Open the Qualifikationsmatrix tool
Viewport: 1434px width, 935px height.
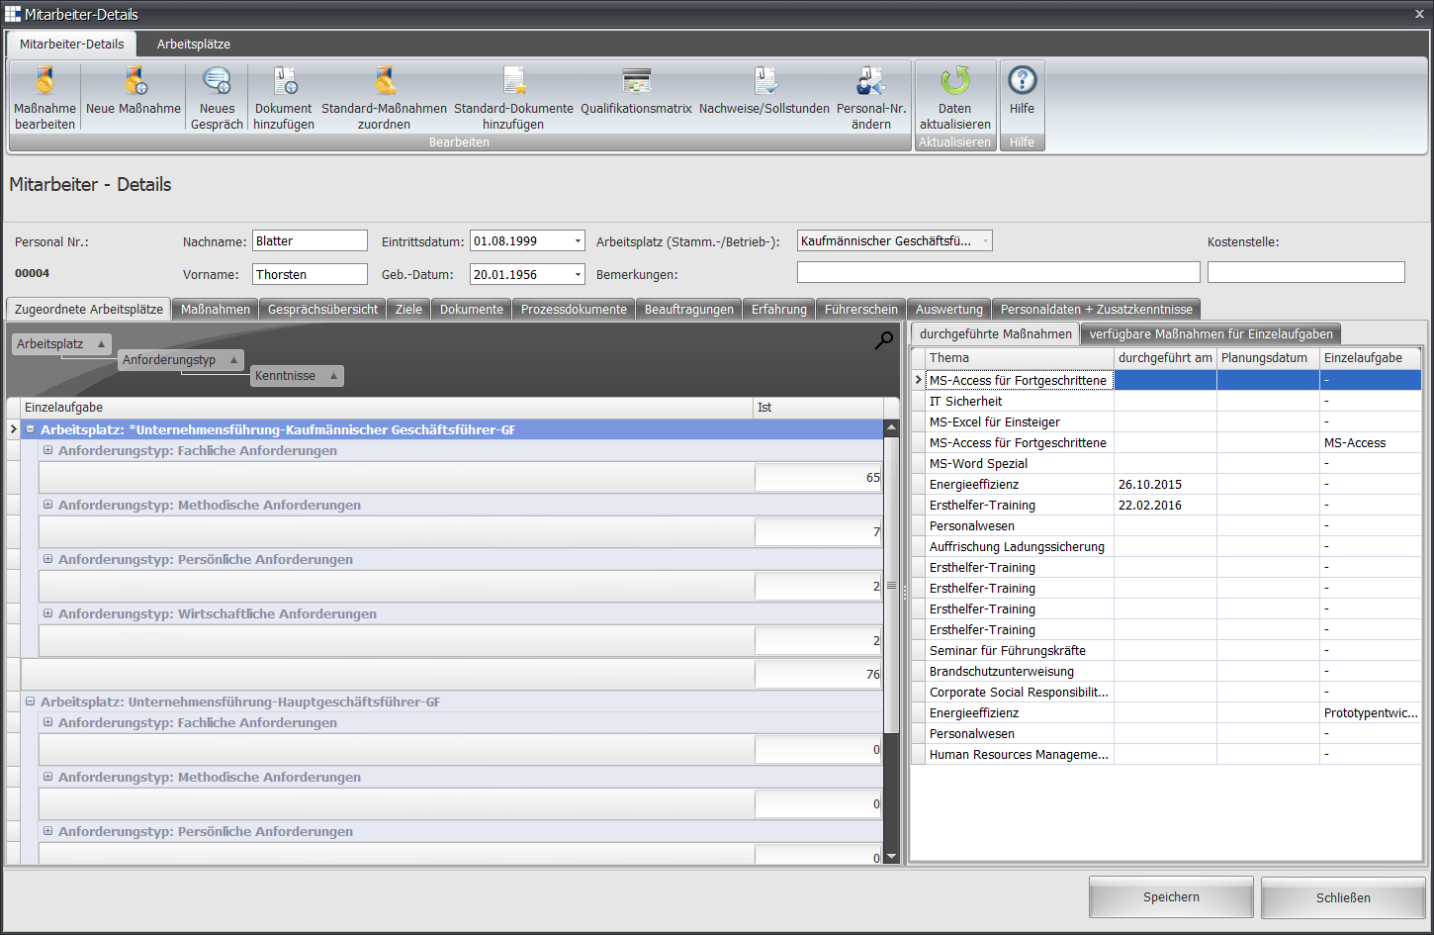click(x=636, y=81)
